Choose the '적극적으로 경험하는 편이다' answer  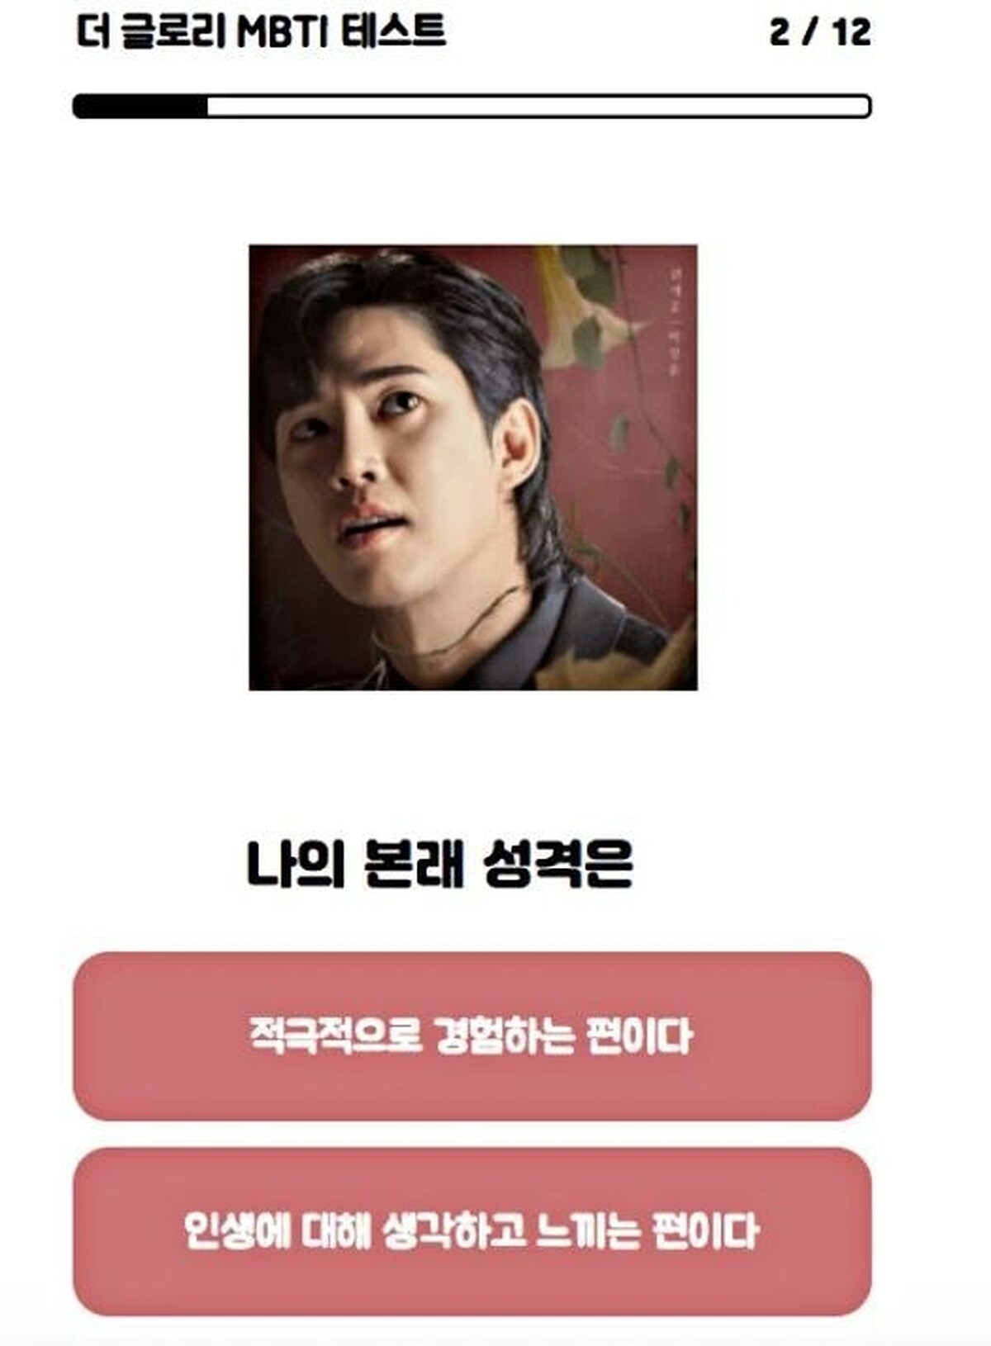point(472,1036)
